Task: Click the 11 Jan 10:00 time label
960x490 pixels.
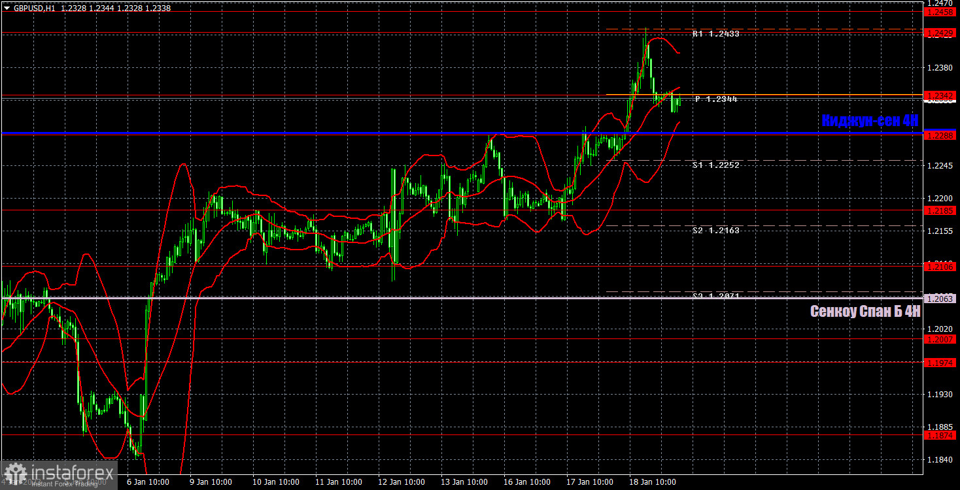Action: point(339,482)
